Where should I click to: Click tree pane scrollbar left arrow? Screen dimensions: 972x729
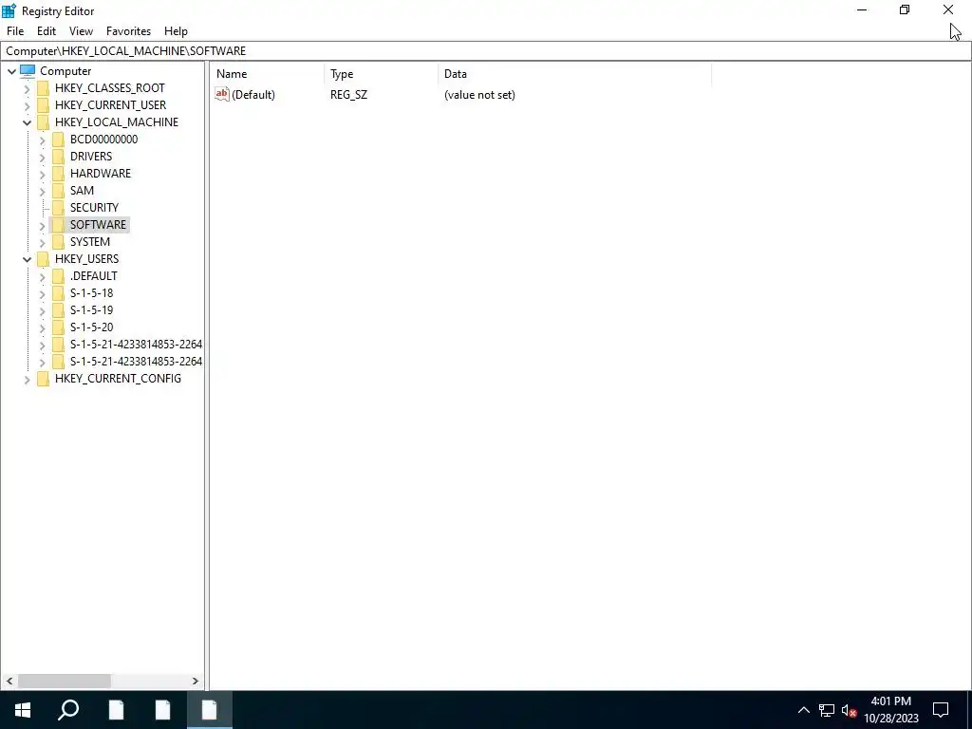9,681
